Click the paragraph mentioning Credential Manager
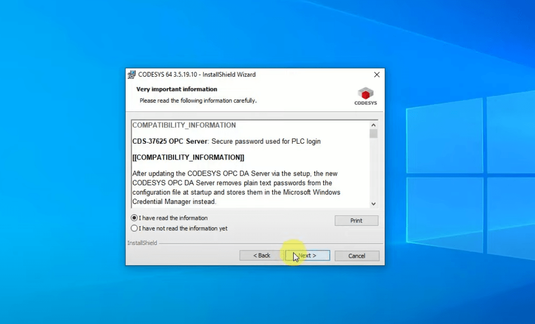This screenshot has height=324, width=535. tap(236, 188)
